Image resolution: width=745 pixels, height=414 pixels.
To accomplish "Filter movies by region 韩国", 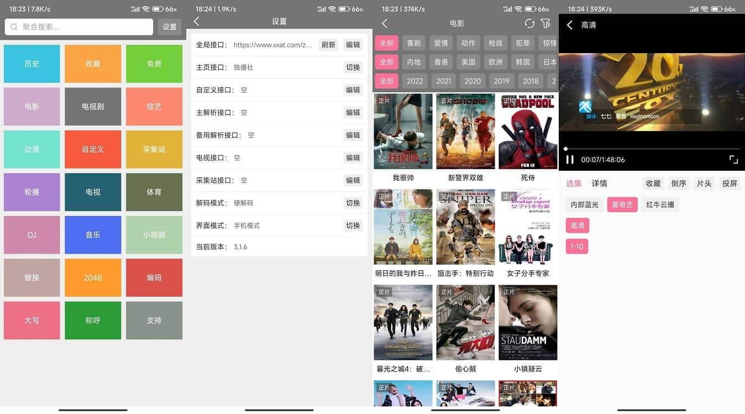I will point(523,62).
